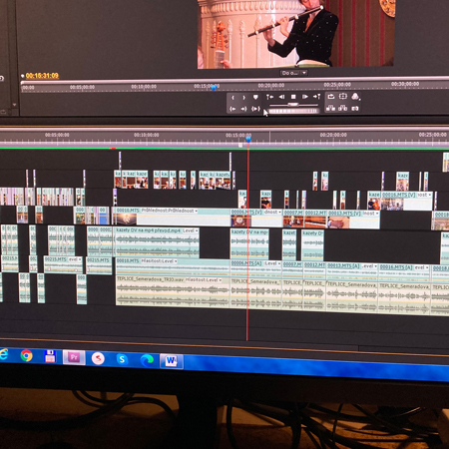The image size is (449, 449).
Task: Add a marker with the marker icon
Action: (x=255, y=97)
